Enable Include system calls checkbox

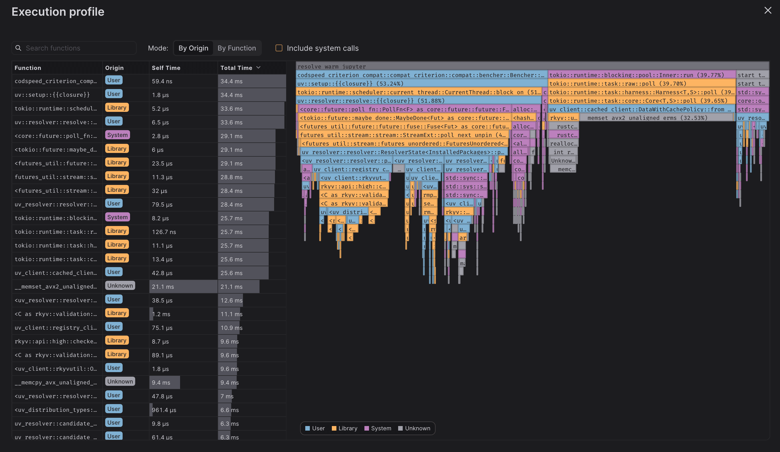pos(279,48)
